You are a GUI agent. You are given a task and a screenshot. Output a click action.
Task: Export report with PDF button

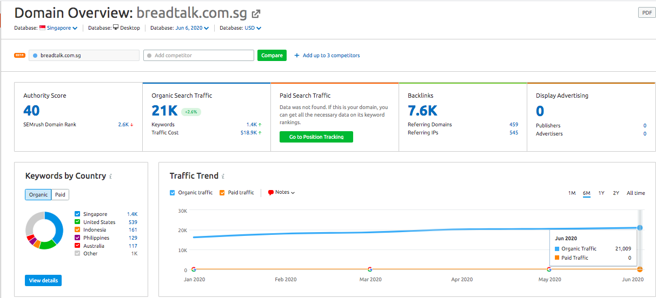coord(647,13)
